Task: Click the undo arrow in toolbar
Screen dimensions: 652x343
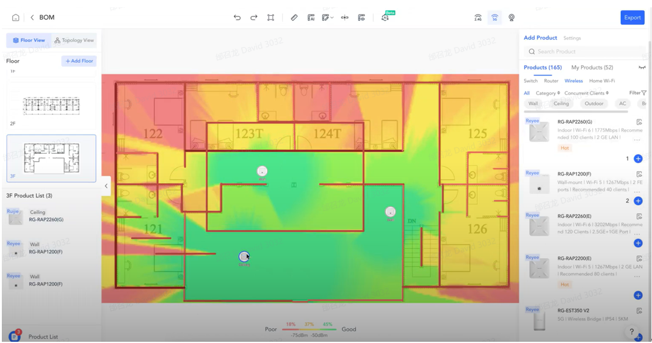Action: pos(237,18)
